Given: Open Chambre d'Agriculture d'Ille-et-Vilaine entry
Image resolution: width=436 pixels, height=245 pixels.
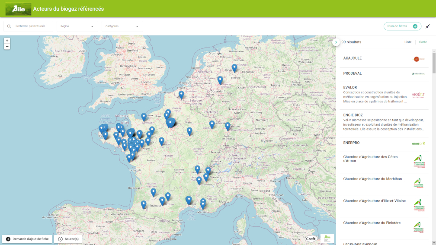Looking at the screenshot, I should click(x=384, y=206).
